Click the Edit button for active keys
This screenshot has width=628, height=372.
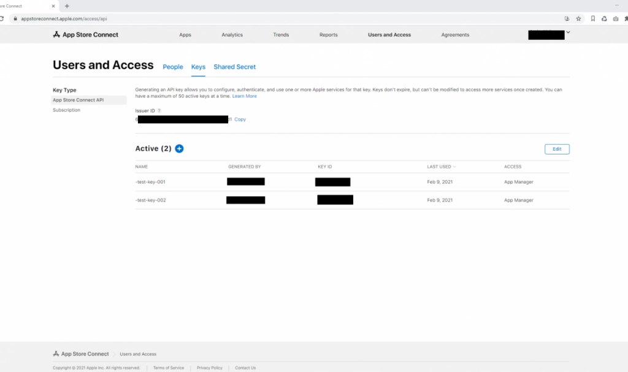557,149
